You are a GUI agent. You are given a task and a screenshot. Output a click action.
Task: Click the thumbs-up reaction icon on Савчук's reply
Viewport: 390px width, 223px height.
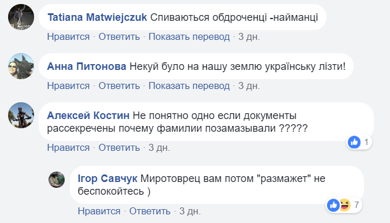click(x=333, y=205)
